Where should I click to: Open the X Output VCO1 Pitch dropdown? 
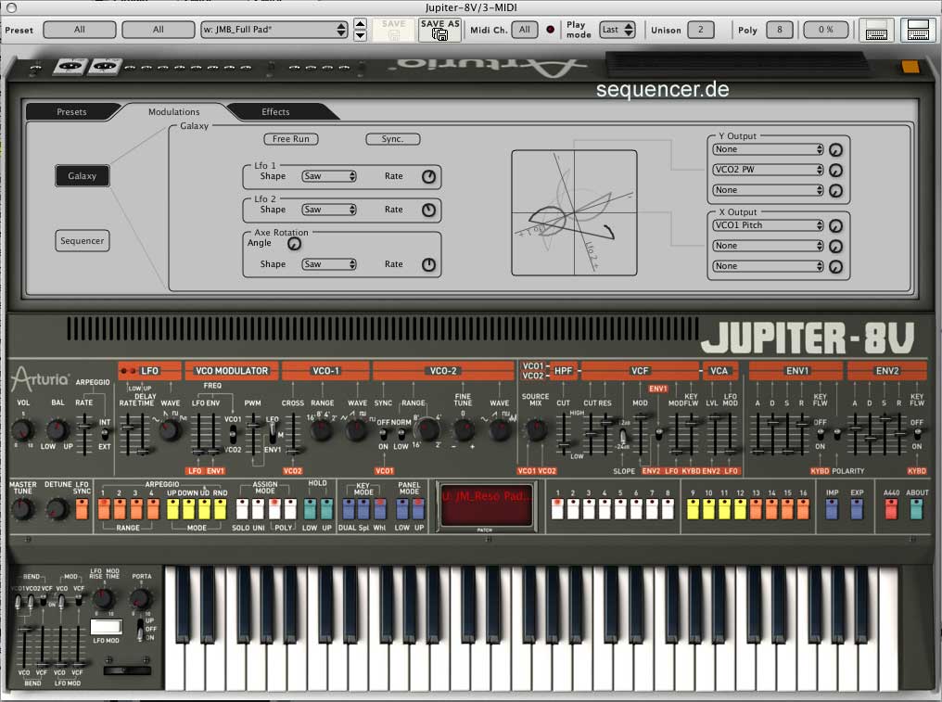[768, 225]
